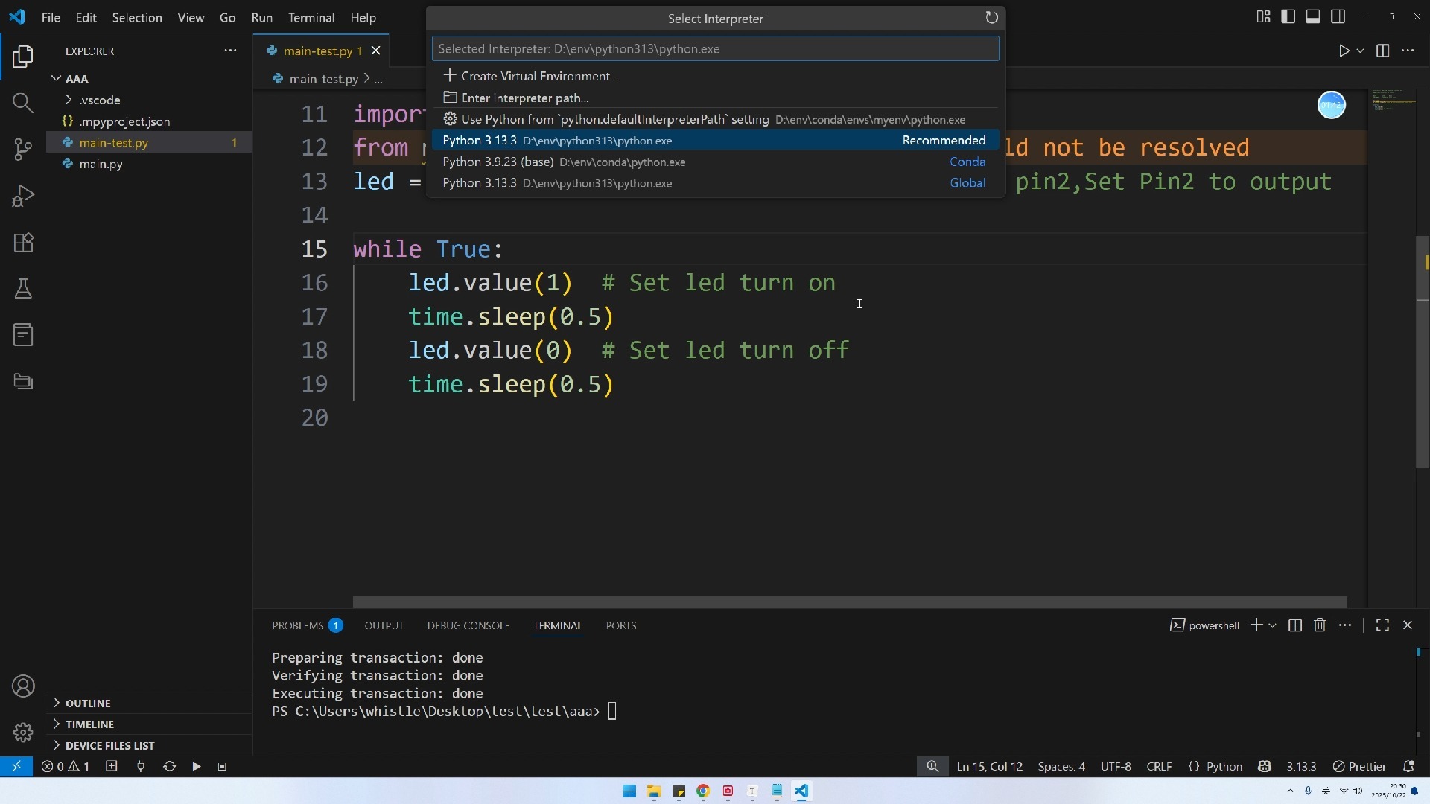1430x804 pixels.
Task: Open the Search view in the activity bar
Action: pyautogui.click(x=23, y=103)
